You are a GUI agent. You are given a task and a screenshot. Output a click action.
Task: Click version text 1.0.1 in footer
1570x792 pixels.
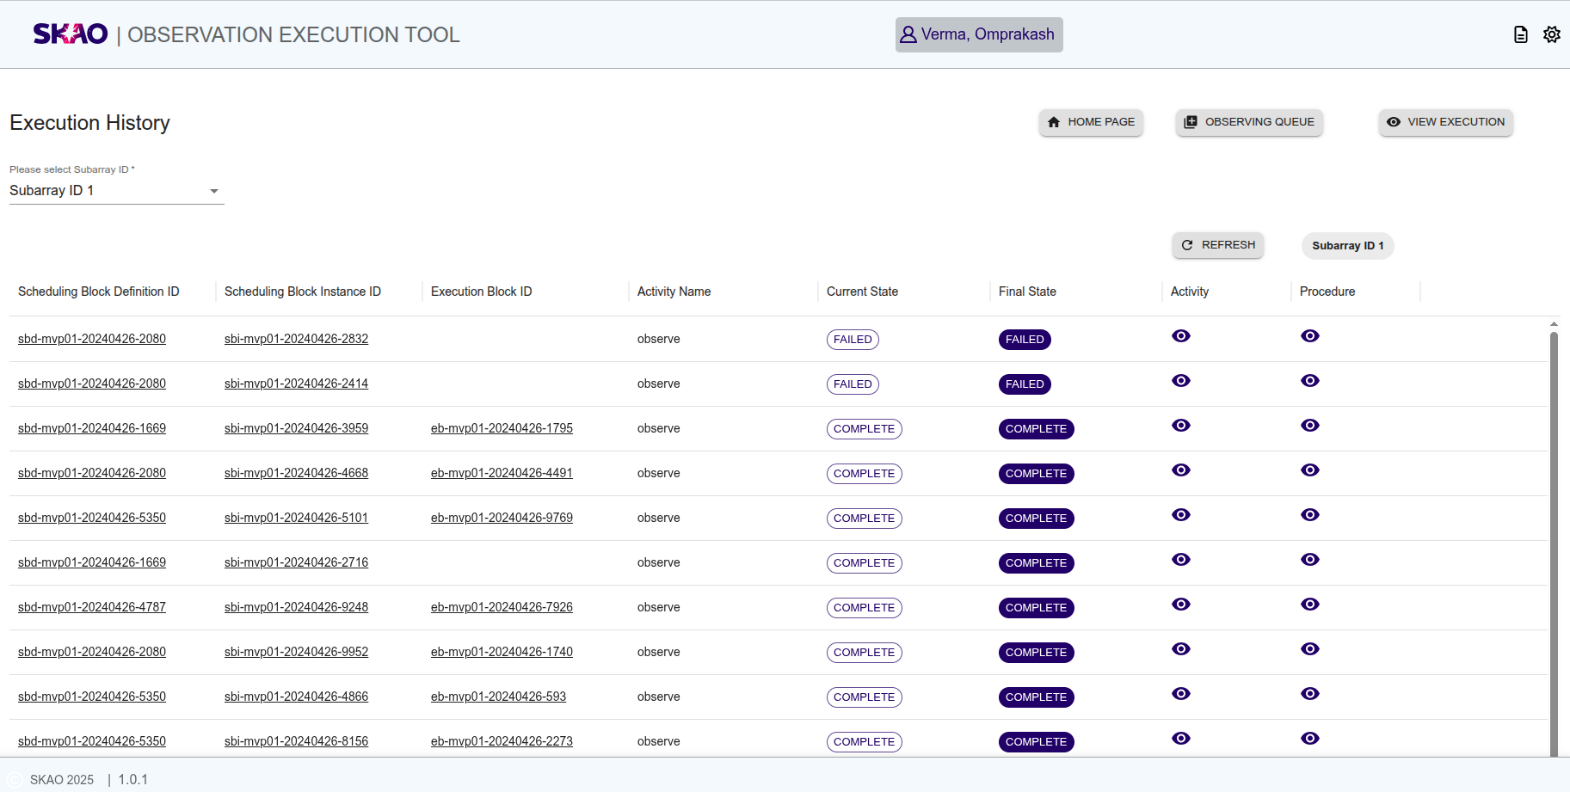coord(133,780)
